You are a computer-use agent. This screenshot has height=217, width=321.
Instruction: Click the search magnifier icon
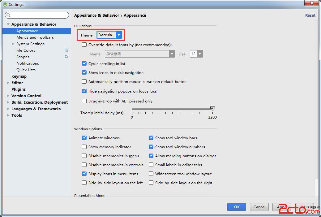pyautogui.click(x=8, y=15)
